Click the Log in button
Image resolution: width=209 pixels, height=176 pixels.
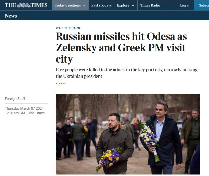[185, 5]
